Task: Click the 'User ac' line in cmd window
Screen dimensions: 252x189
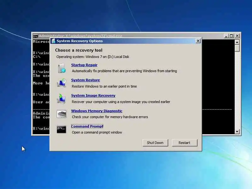Action: pyautogui.click(x=41, y=102)
